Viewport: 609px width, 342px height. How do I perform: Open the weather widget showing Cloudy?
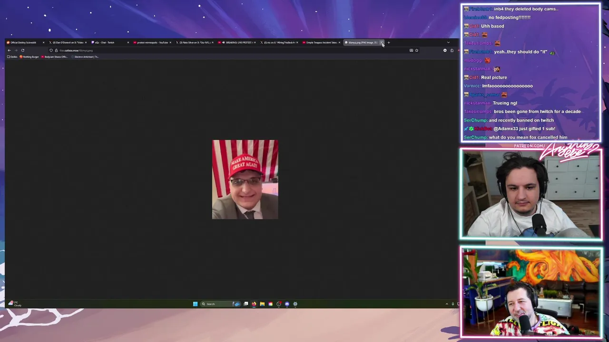click(x=15, y=304)
